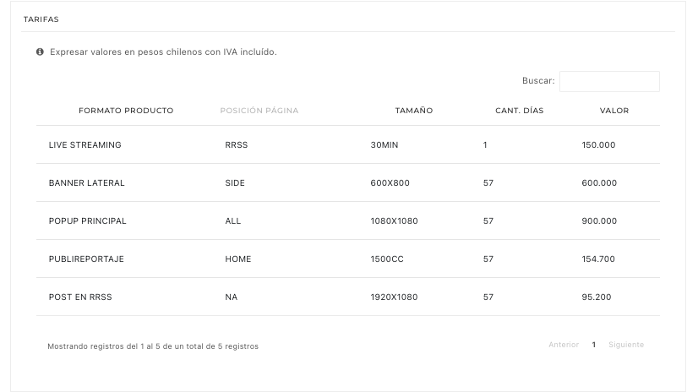Sort by Posición Página column header
This screenshot has width=698, height=392.
click(x=259, y=111)
